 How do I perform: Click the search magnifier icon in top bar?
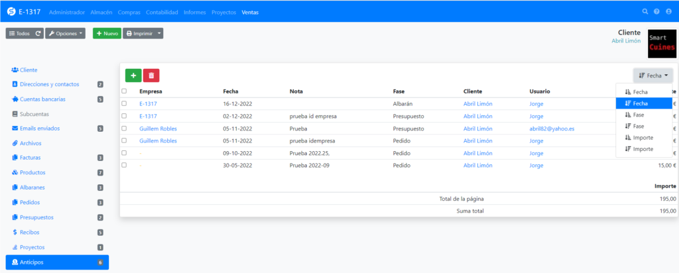coord(645,12)
